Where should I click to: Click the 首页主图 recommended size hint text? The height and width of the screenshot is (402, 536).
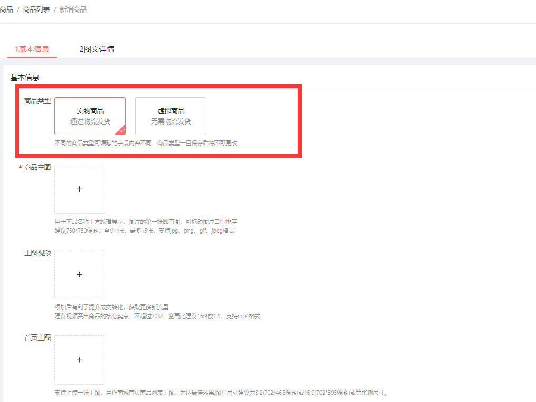click(x=221, y=393)
